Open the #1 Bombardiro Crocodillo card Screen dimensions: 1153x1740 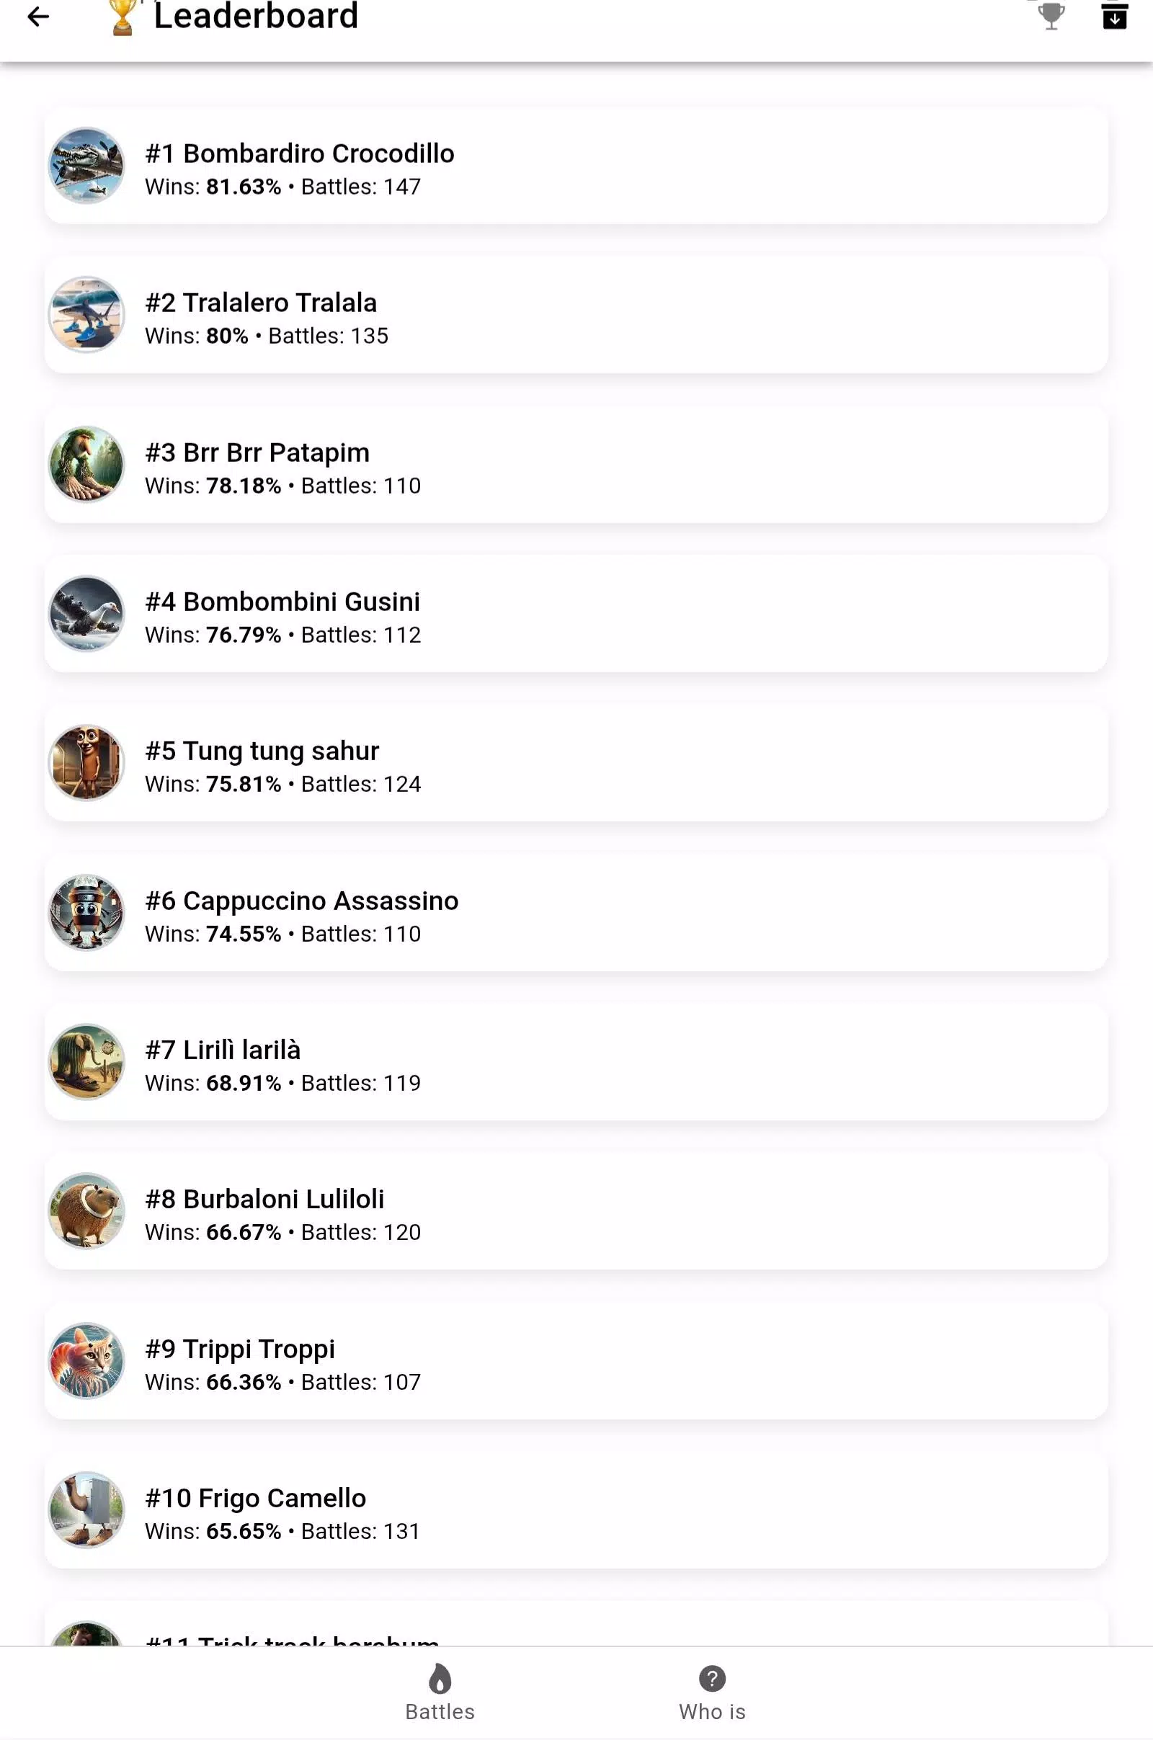click(x=576, y=166)
